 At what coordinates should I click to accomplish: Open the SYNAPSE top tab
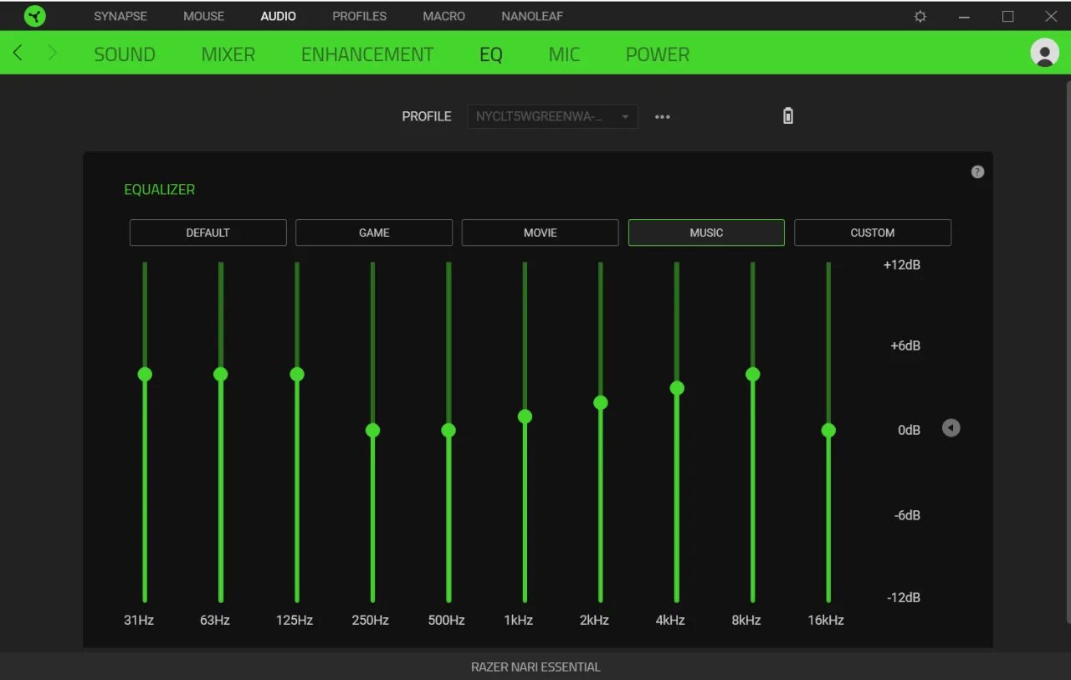(x=120, y=16)
